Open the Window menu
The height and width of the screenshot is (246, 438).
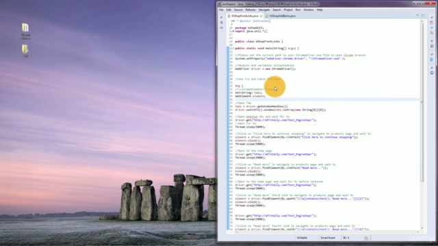(x=309, y=10)
